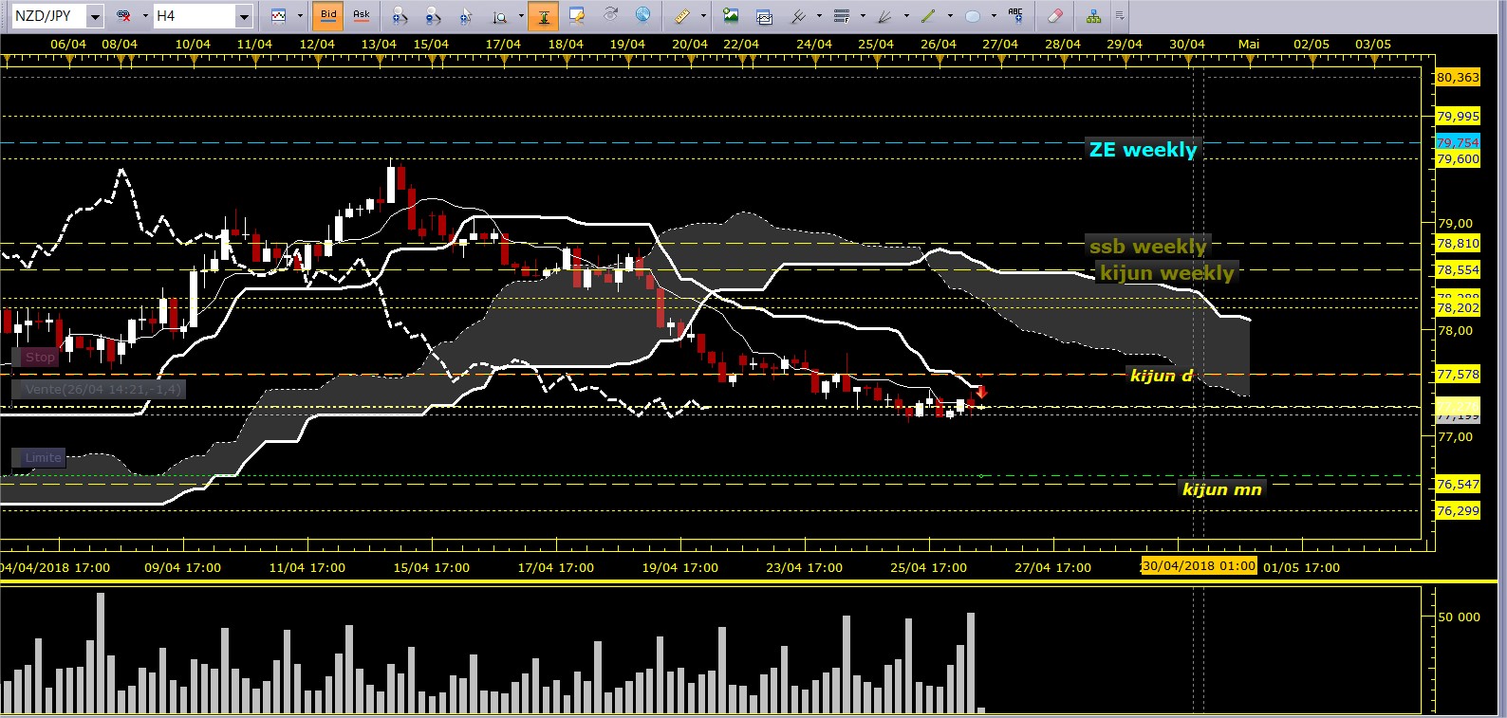Toggle the auto-scale vertical axis button

click(544, 16)
